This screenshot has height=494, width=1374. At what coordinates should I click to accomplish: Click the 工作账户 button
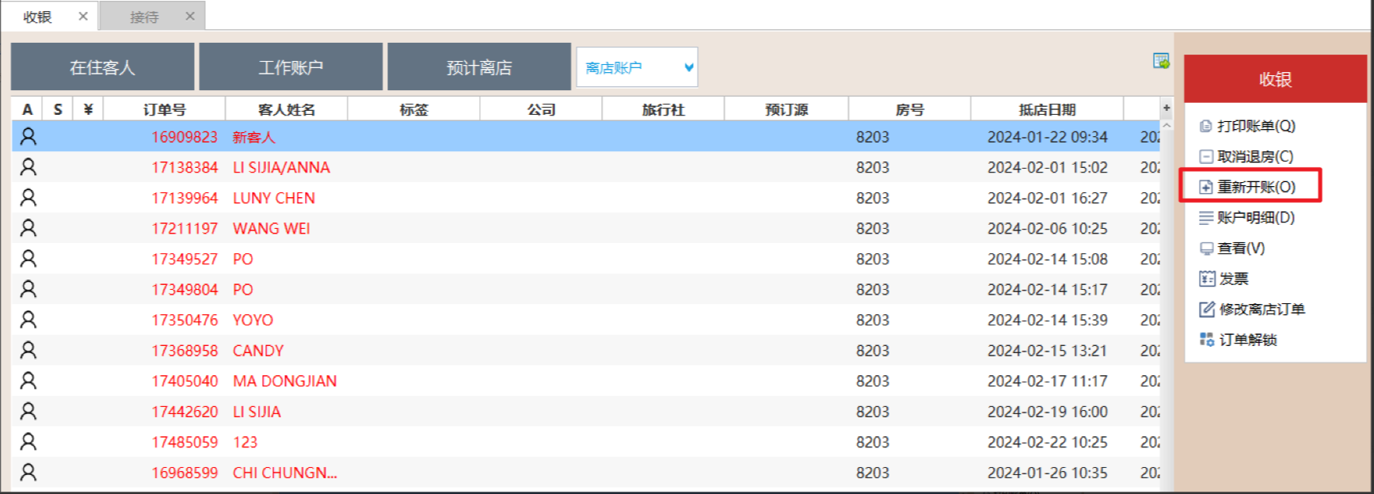click(x=291, y=67)
